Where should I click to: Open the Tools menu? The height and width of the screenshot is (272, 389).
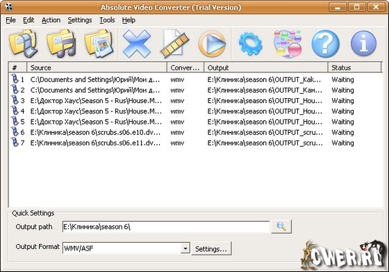pyautogui.click(x=107, y=20)
